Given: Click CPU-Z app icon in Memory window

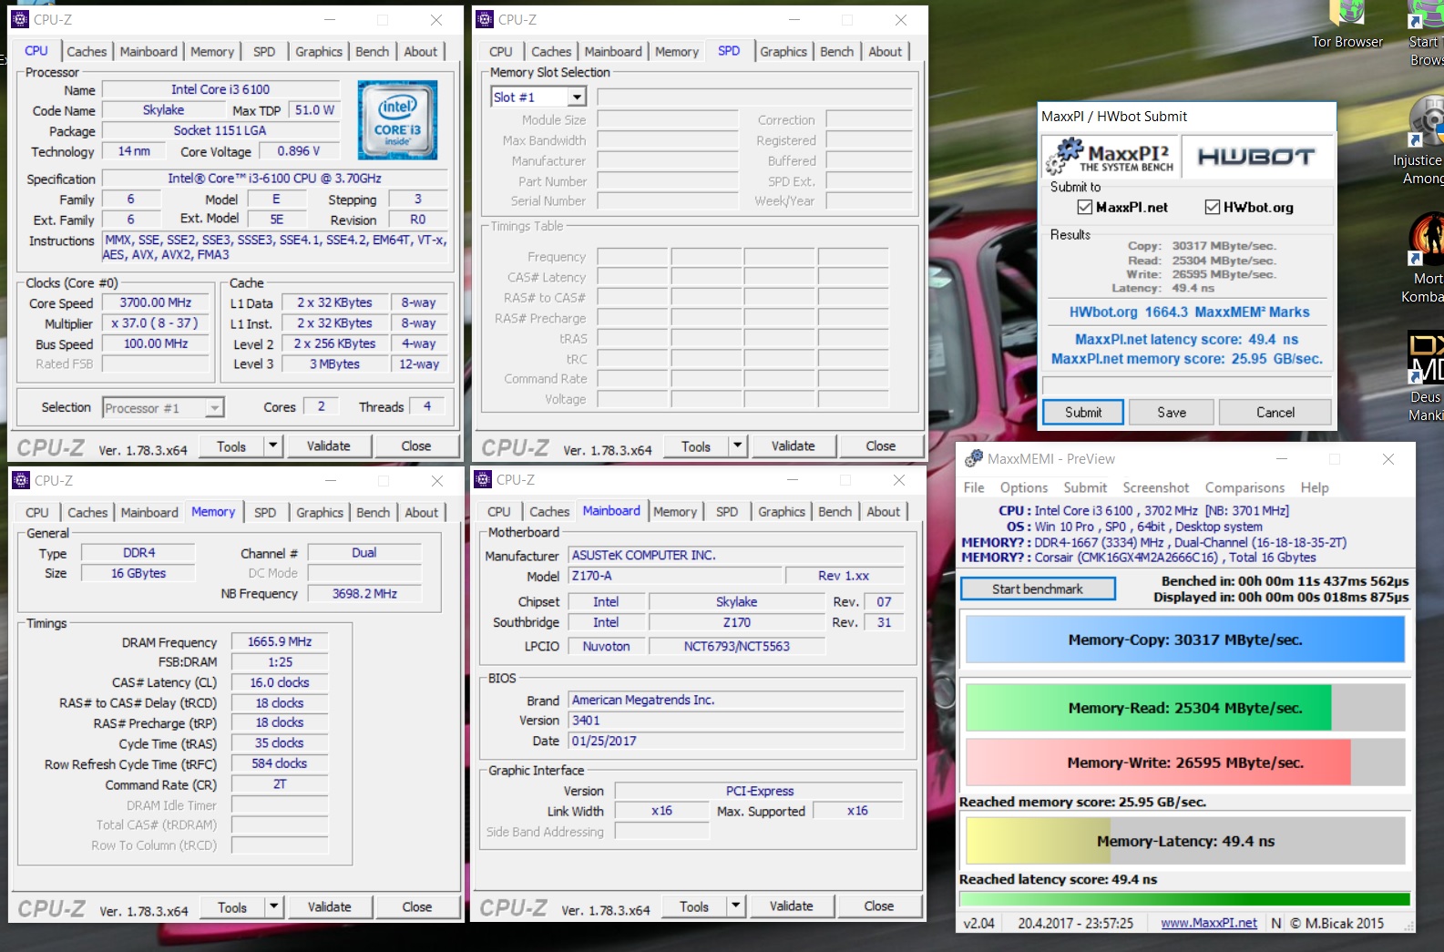Looking at the screenshot, I should click(20, 480).
